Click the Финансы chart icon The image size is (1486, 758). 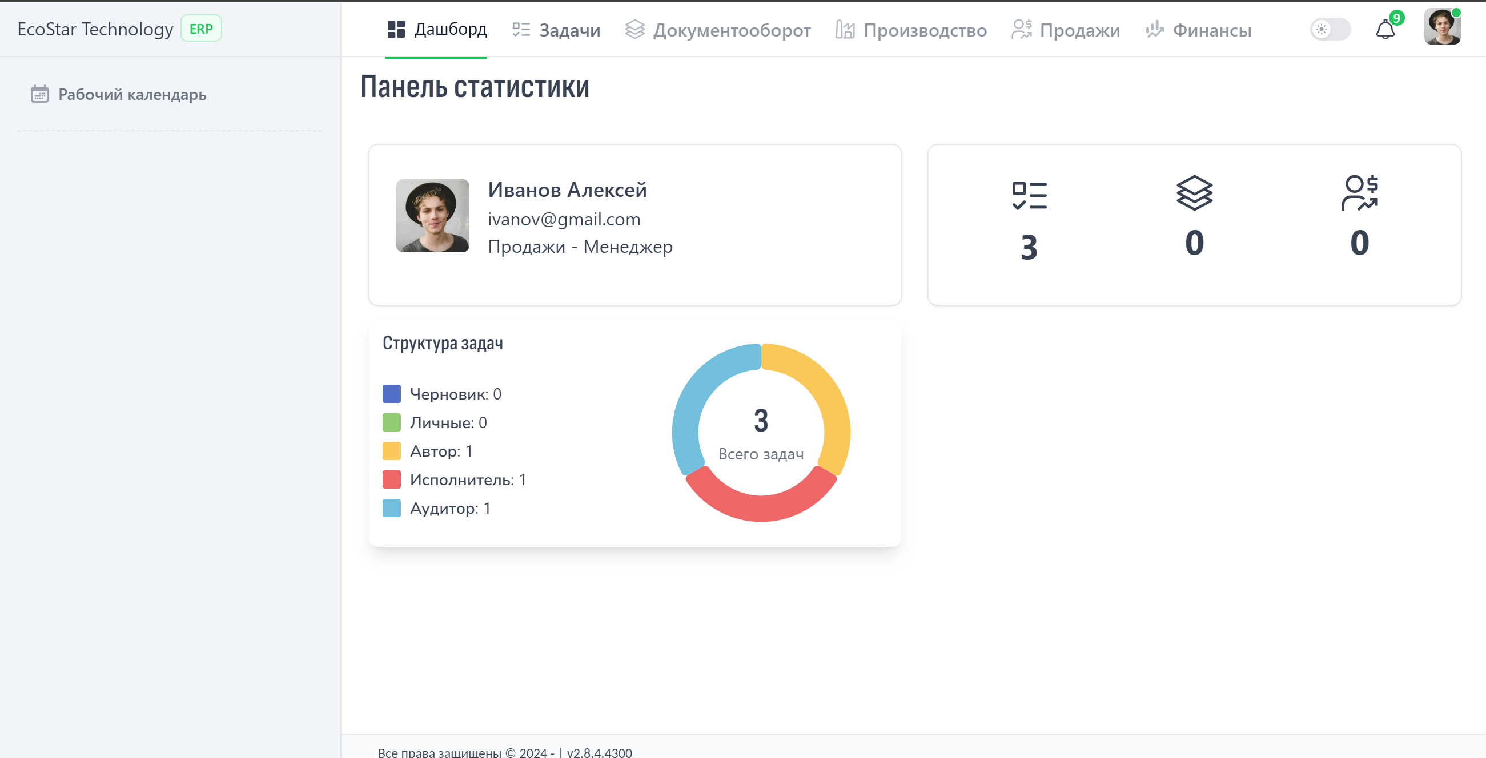click(x=1155, y=30)
